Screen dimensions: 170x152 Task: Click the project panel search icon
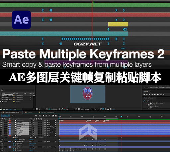(2, 90)
